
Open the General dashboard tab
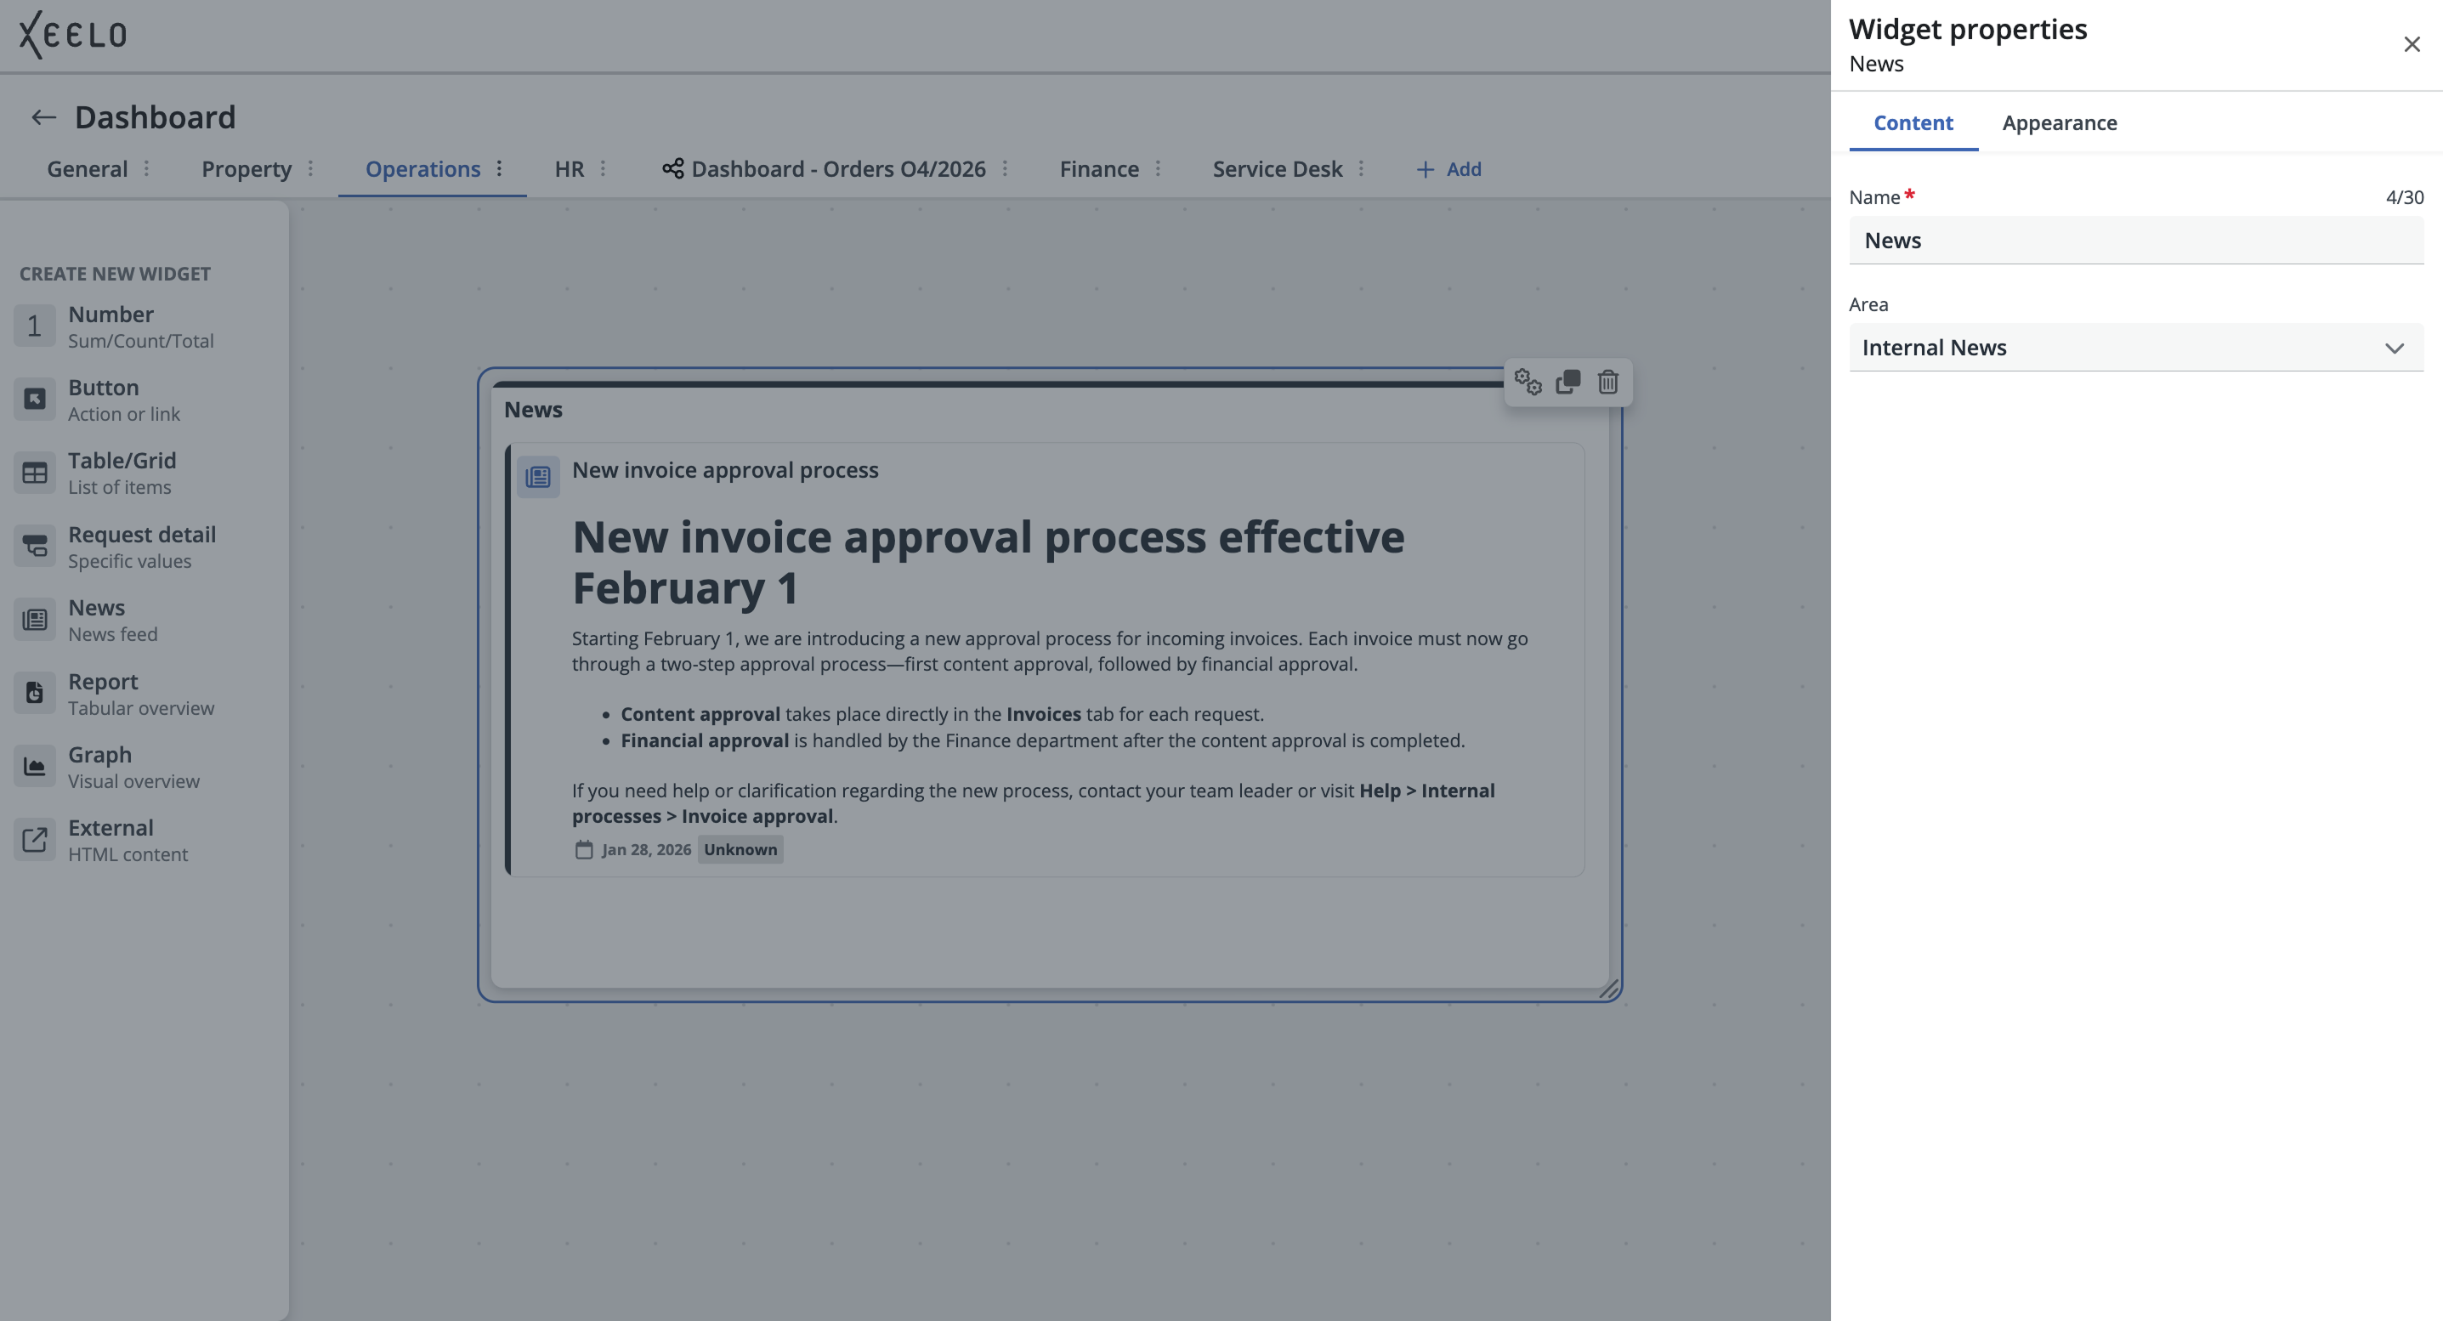pyautogui.click(x=88, y=169)
